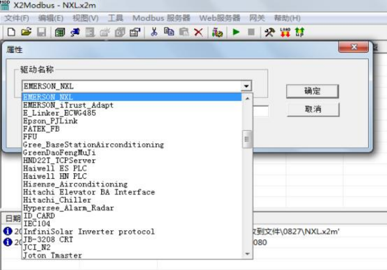Select E_Linker_ECWG485 driver

point(132,113)
